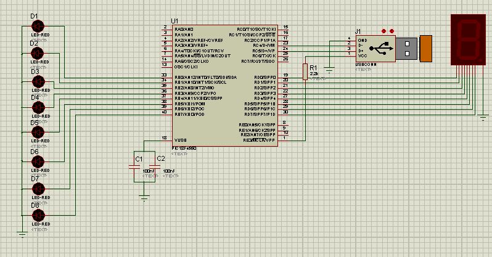Click the right red indicator dot above J1

(x=392, y=31)
